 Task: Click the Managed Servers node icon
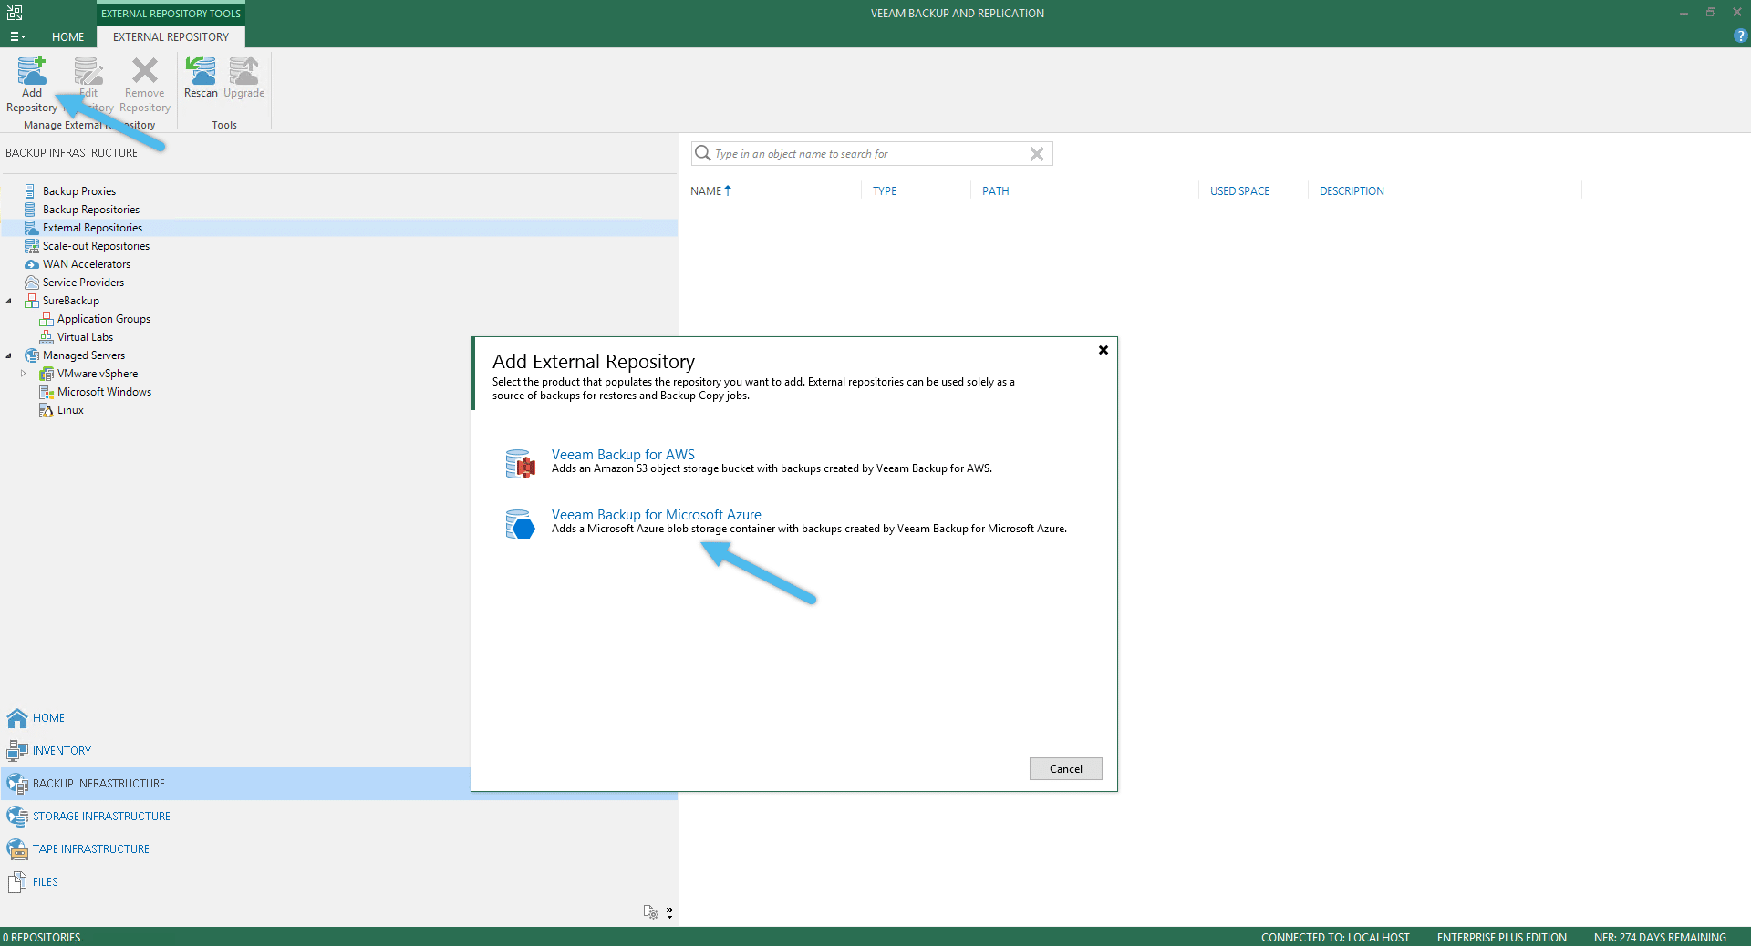(32, 355)
